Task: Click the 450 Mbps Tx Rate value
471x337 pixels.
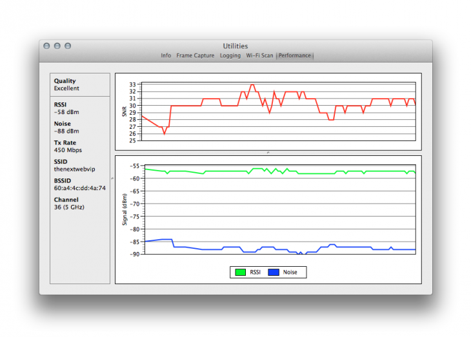Action: (68, 150)
